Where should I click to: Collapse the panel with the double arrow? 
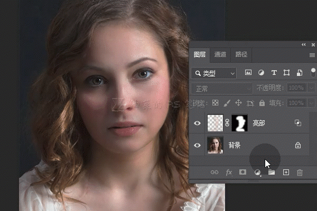[304, 45]
